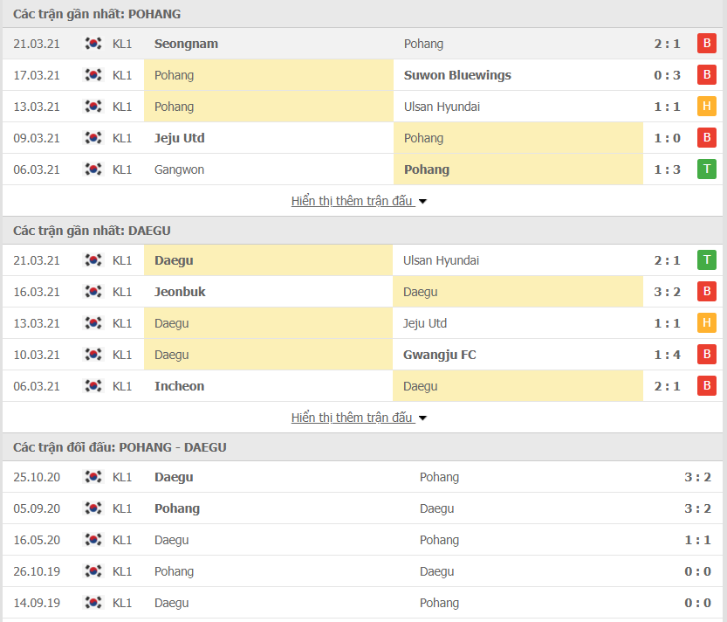Click the yellow H badge for Pohang vs Ulsan Hyundai
The height and width of the screenshot is (622, 727).
pyautogui.click(x=707, y=106)
